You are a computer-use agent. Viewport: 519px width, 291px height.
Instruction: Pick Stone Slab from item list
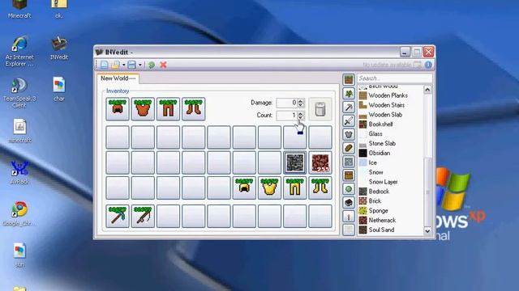391,143
